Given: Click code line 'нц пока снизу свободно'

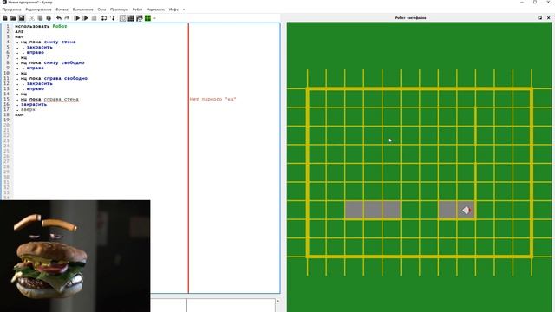Looking at the screenshot, I should 52,62.
